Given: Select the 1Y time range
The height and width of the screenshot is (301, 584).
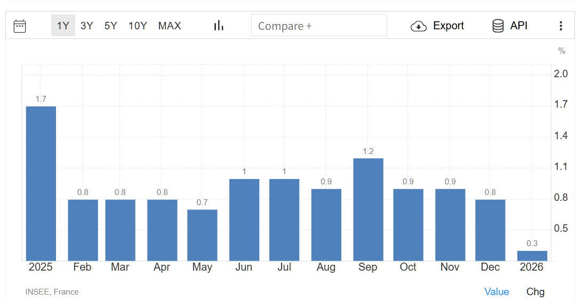Looking at the screenshot, I should (x=63, y=26).
